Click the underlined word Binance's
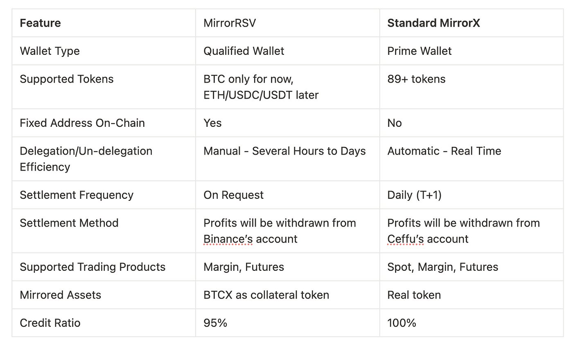 coord(227,239)
